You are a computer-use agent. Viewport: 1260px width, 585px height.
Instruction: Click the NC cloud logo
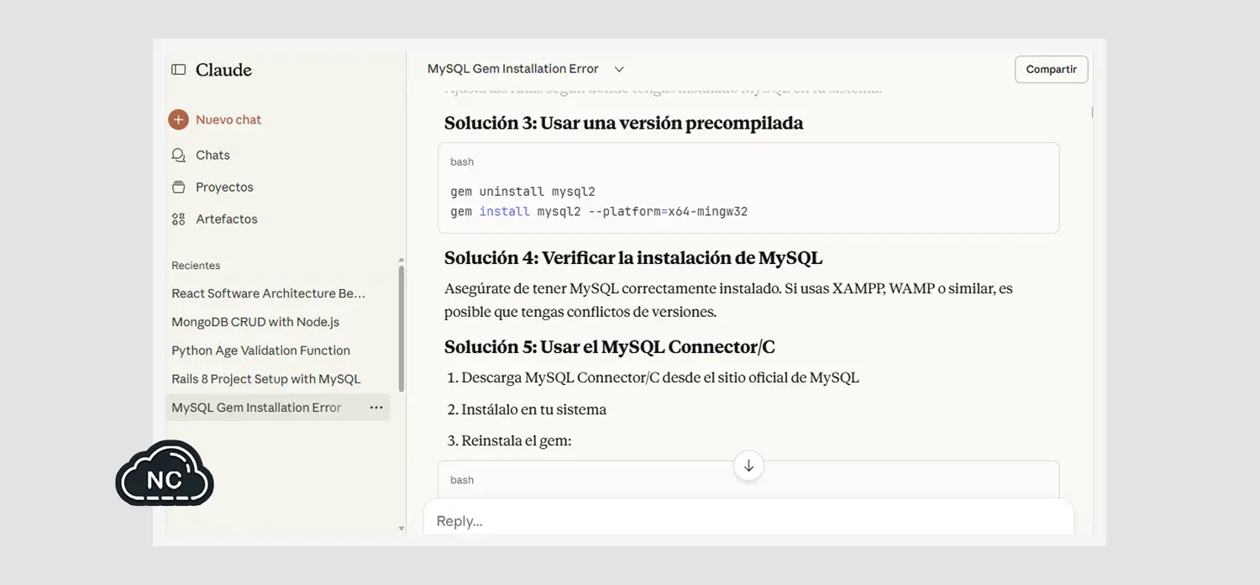[x=165, y=477]
